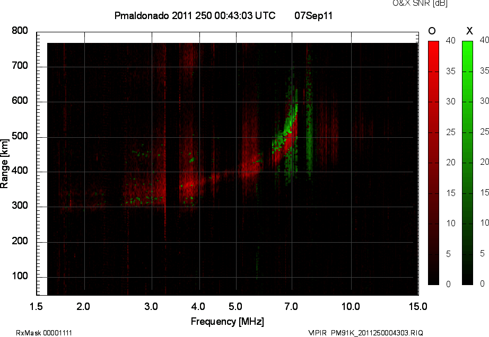Click the 'Range [km]' axis label
Screen dimensions: 489x337
coord(4,164)
